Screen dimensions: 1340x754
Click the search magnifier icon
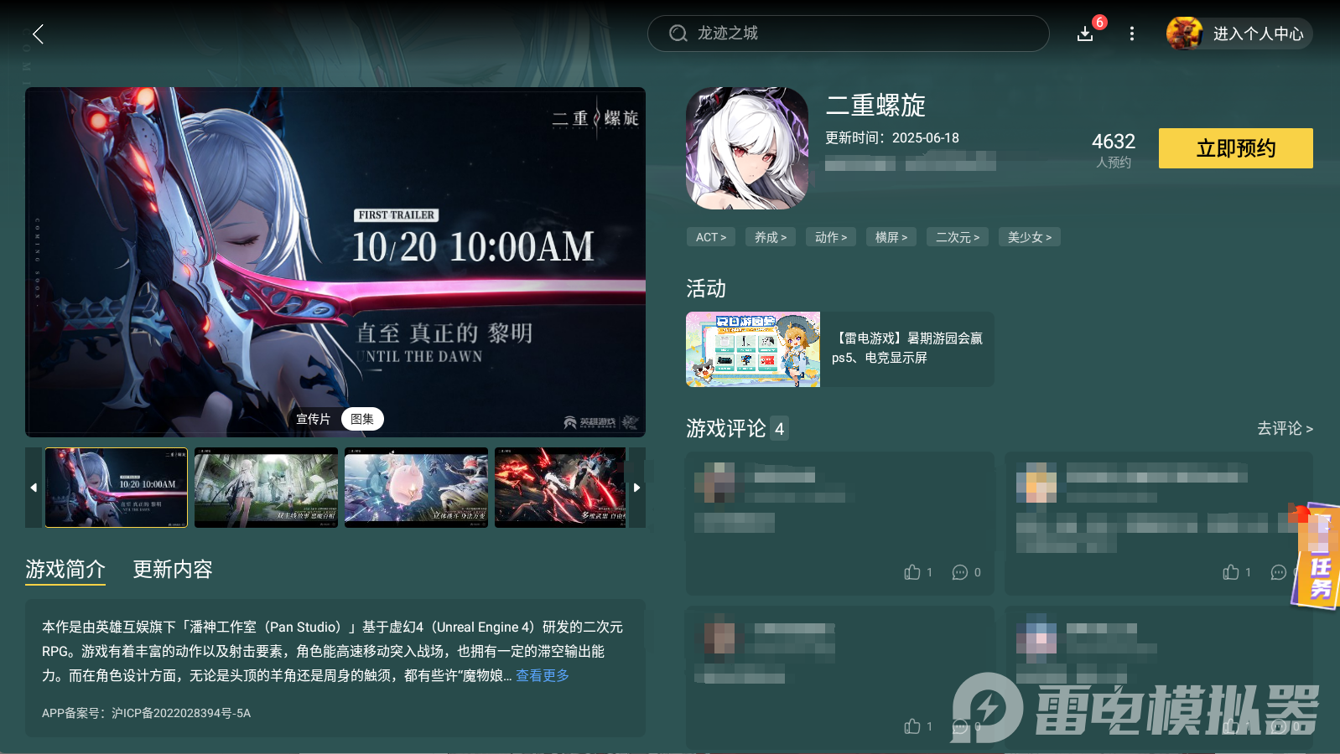click(x=678, y=34)
